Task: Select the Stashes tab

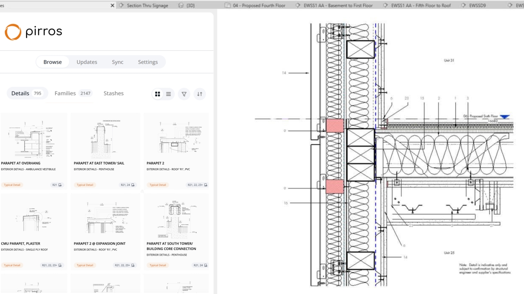Action: (x=113, y=93)
